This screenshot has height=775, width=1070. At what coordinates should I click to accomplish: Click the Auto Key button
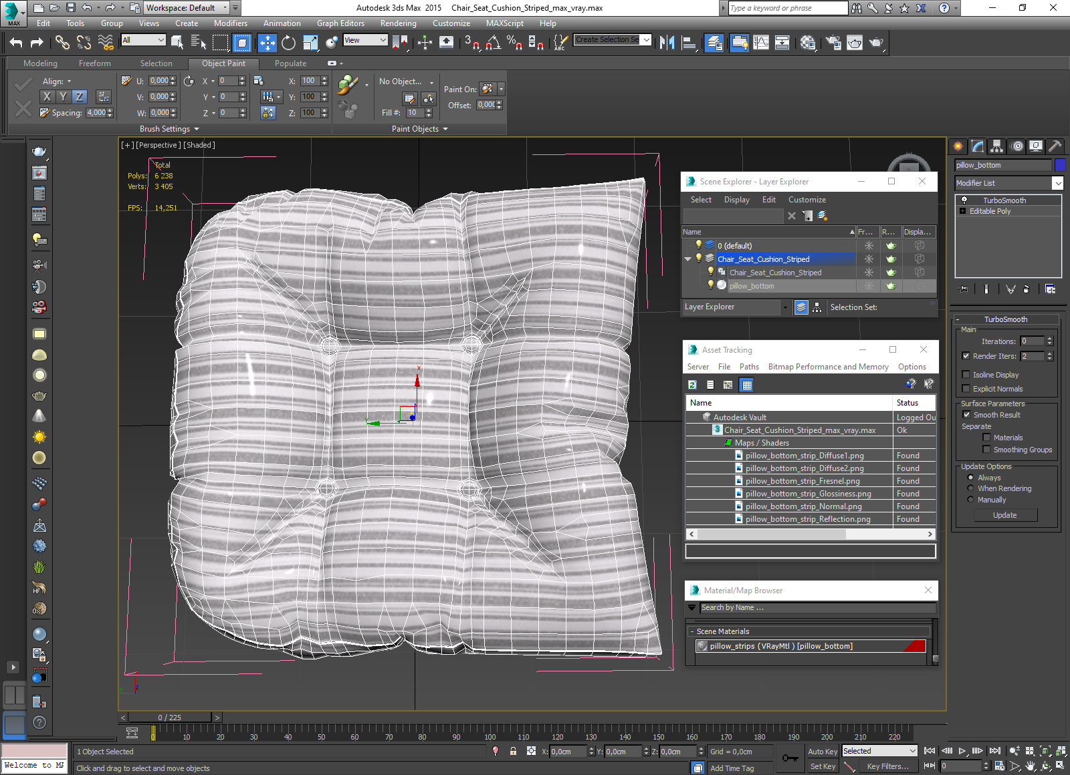click(823, 752)
